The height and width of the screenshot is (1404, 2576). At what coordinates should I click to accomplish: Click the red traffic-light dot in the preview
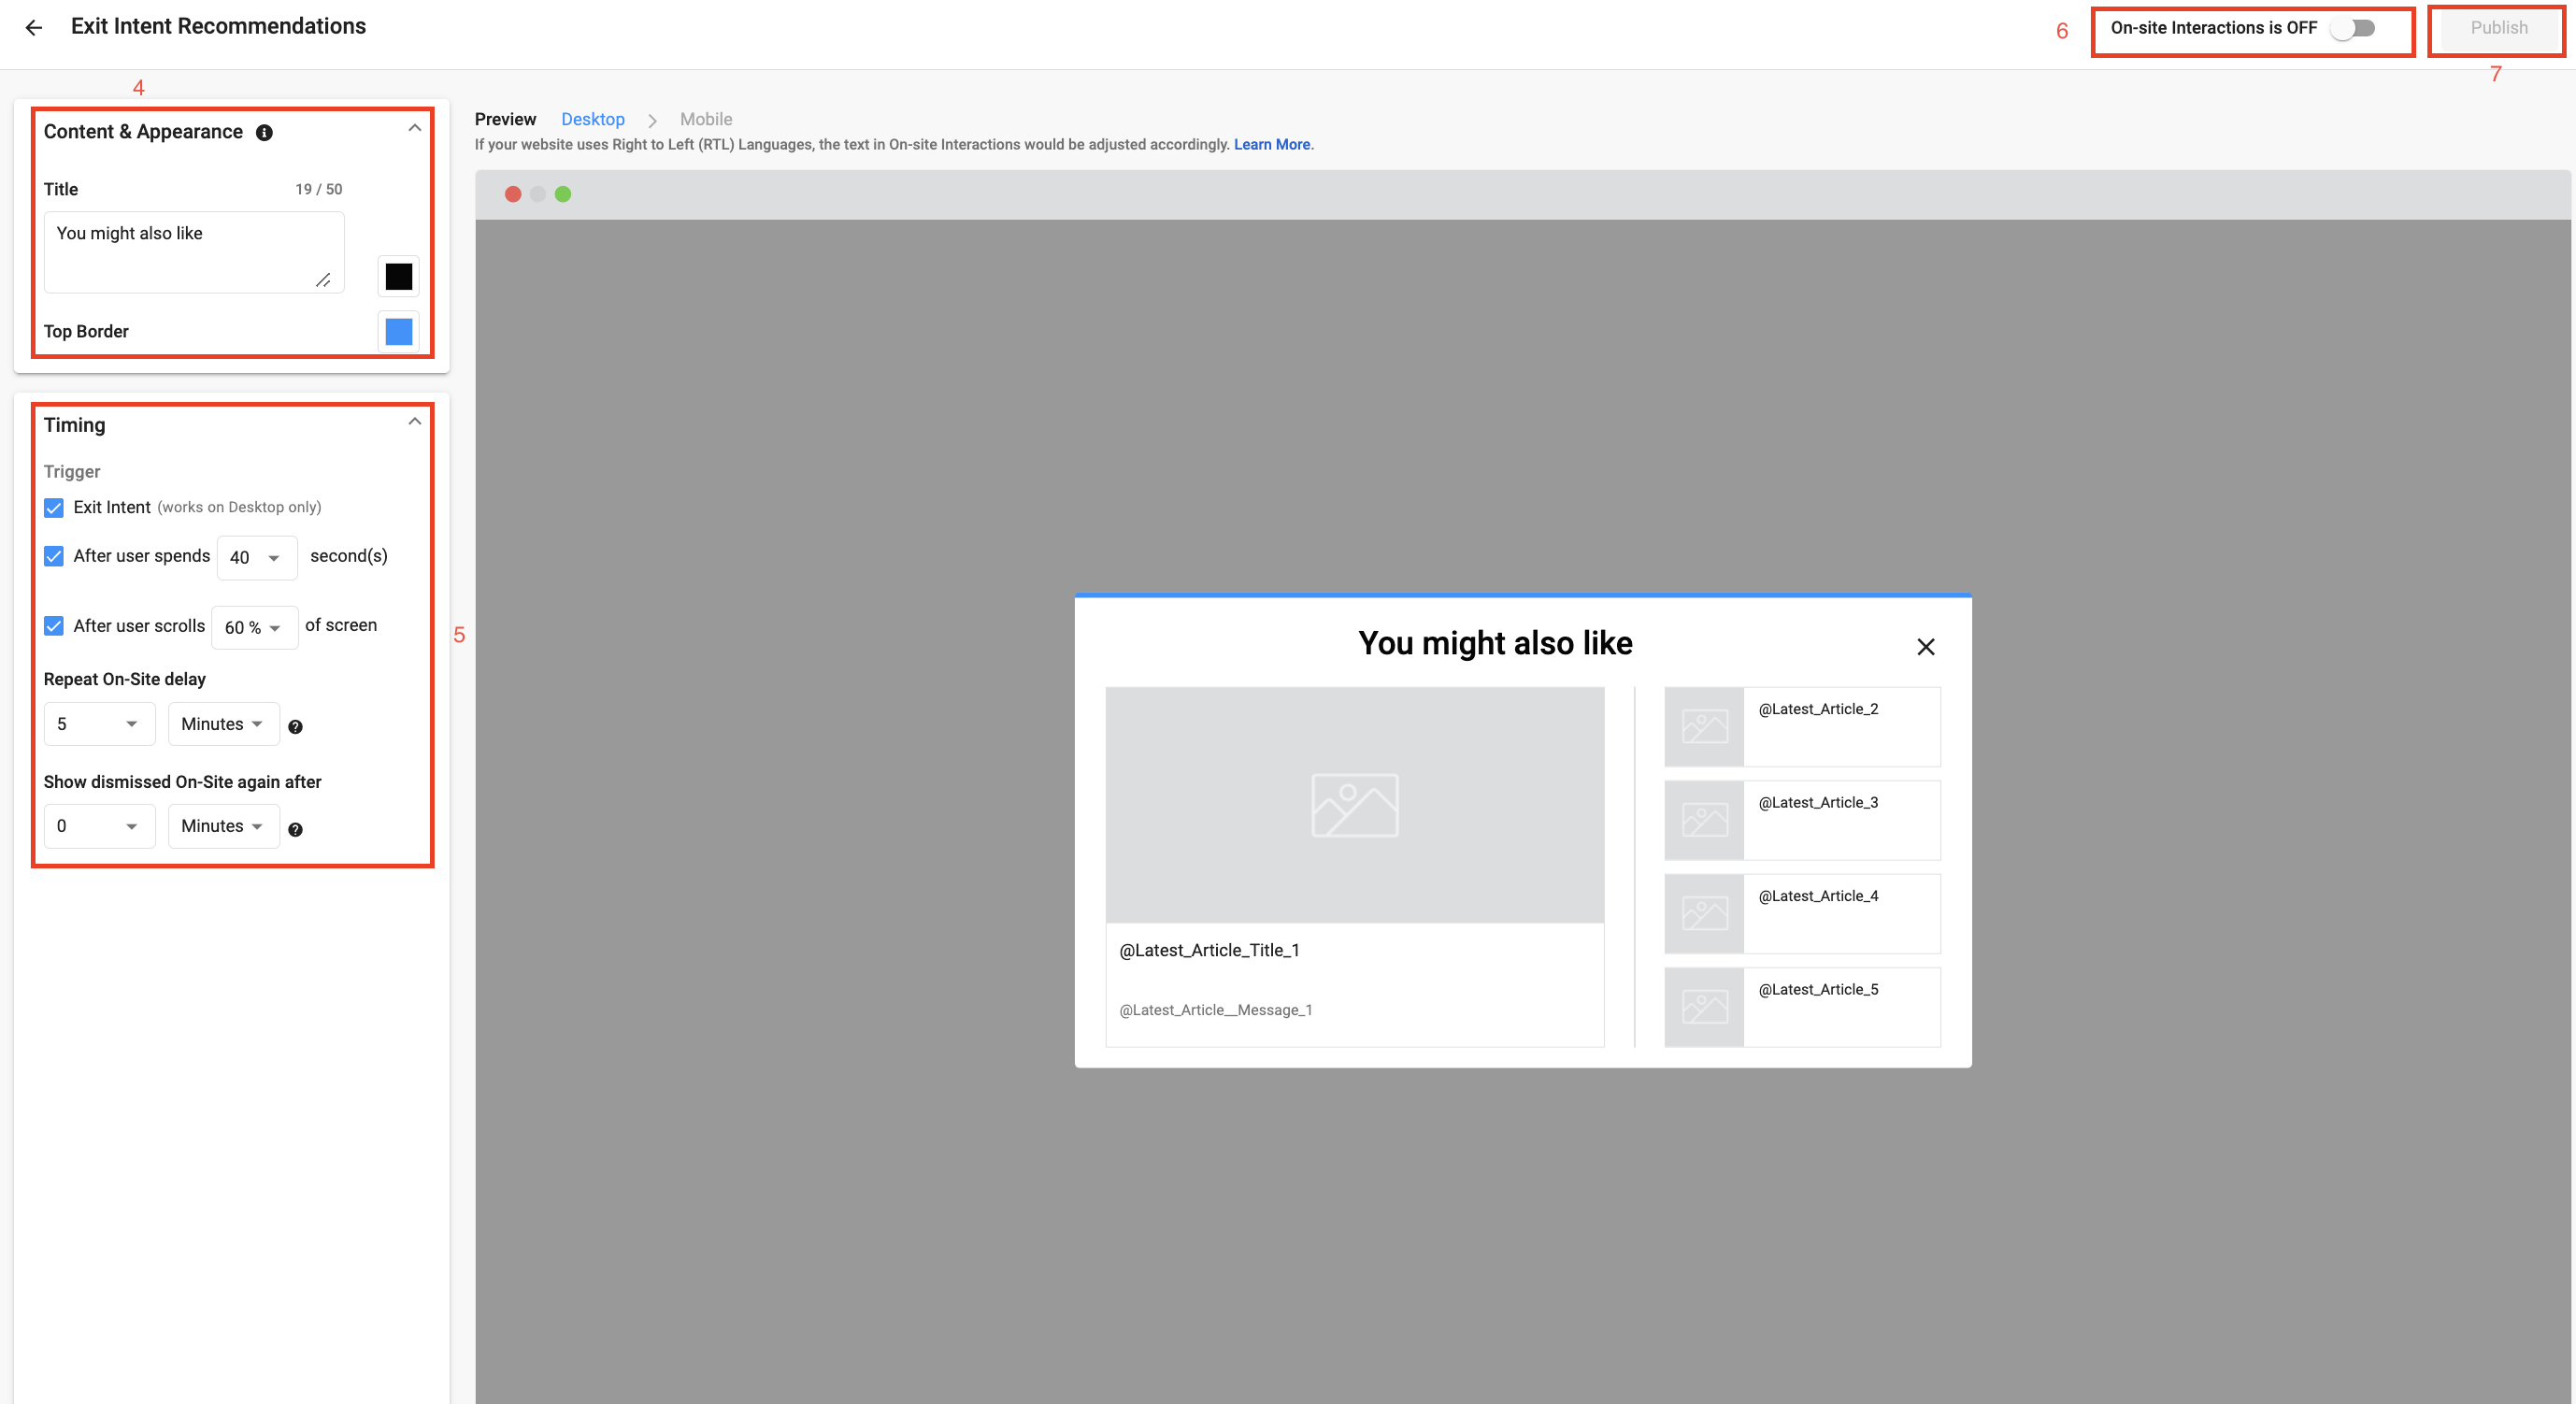(513, 193)
